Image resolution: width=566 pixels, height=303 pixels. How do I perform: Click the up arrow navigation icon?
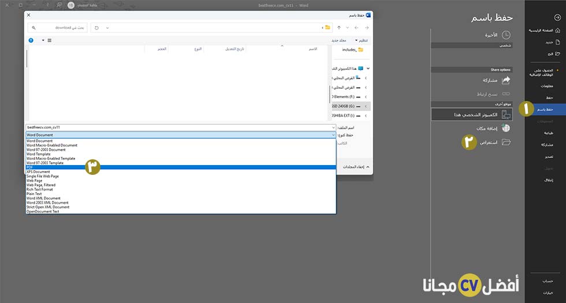(x=338, y=28)
